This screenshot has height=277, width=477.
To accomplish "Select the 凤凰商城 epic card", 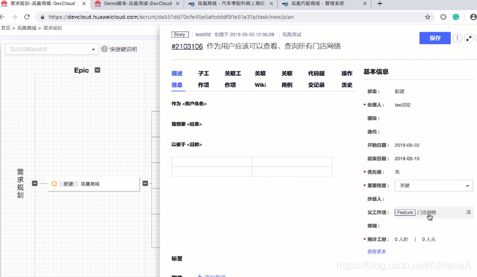I will pos(93,184).
